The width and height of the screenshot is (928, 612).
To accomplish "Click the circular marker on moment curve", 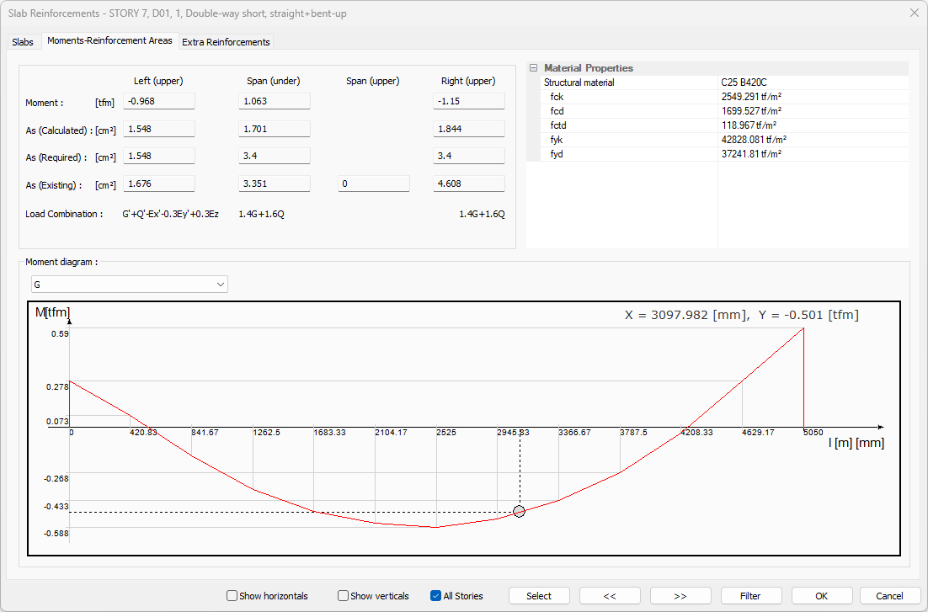I will pyautogui.click(x=520, y=512).
